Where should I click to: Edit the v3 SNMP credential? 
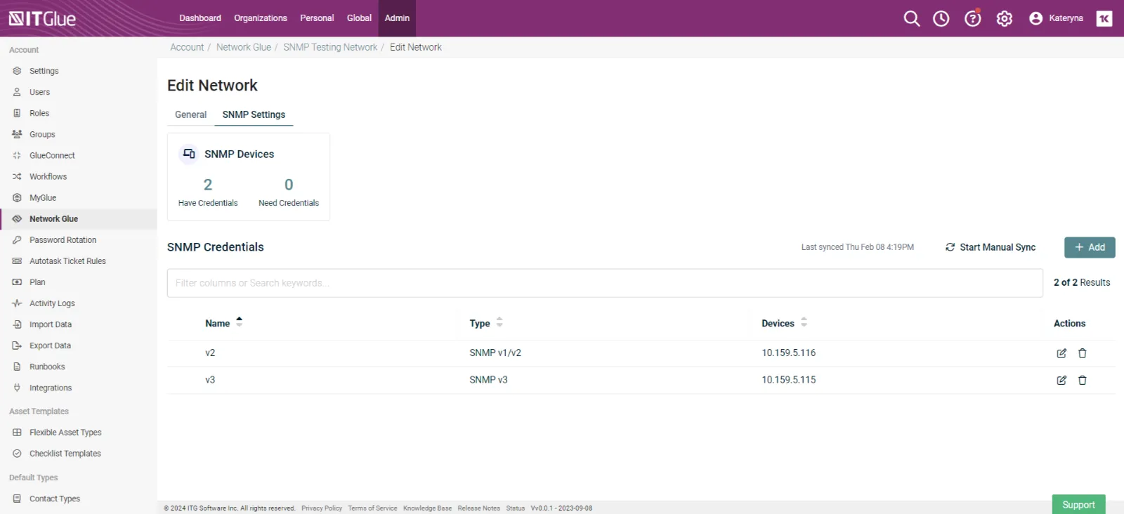[1061, 380]
